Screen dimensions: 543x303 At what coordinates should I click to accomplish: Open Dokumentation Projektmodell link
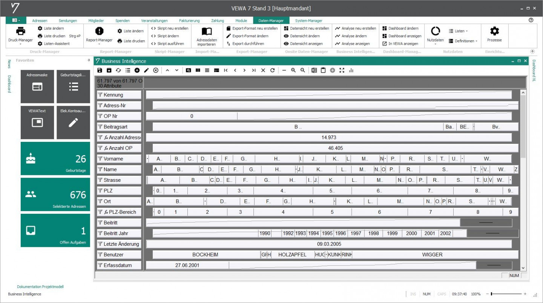(40, 287)
